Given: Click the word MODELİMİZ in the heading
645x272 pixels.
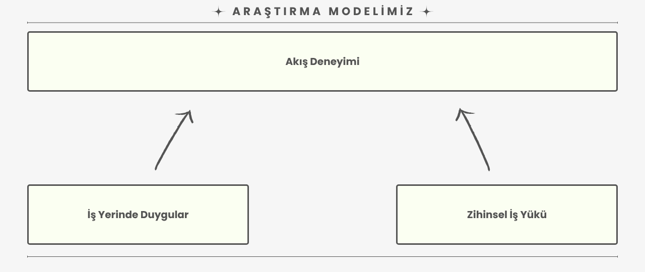Looking at the screenshot, I should 371,12.
